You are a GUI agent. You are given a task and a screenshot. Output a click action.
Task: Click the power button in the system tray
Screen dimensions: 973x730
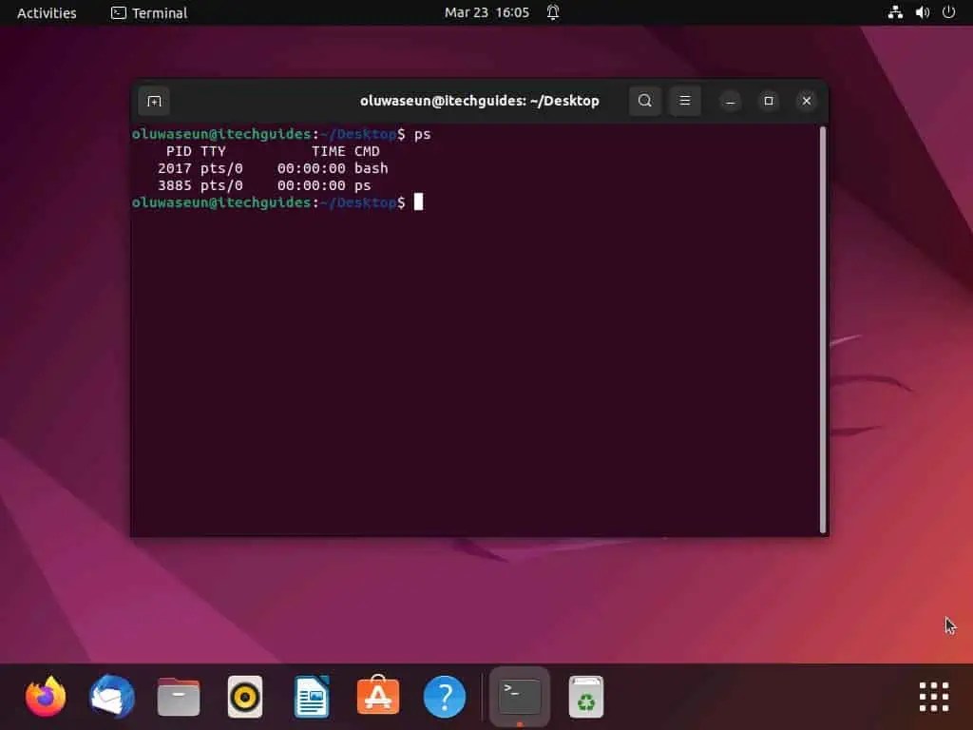[x=947, y=12]
